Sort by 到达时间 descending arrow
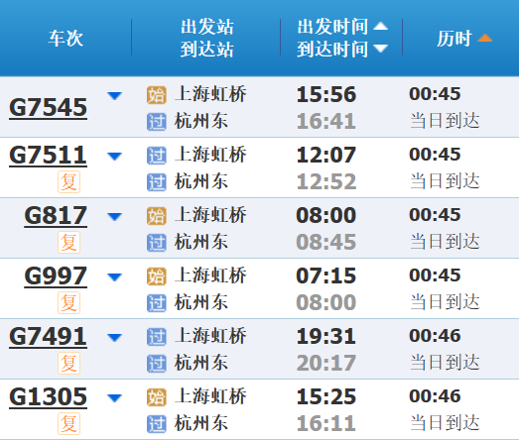This screenshot has height=440, width=519. pos(381,49)
